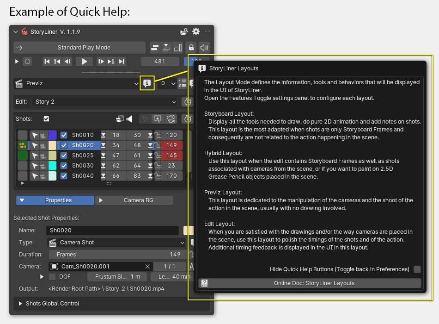Click the cyan color swatch of Sh0030

(x=52, y=166)
